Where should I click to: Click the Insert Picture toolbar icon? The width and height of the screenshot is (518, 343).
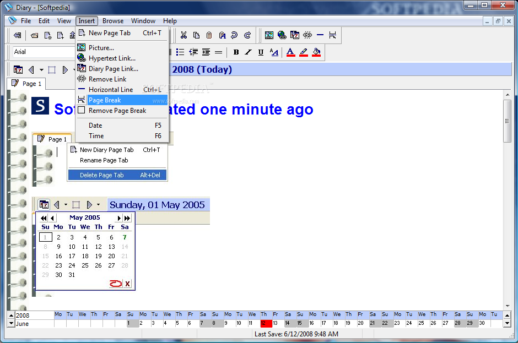[269, 35]
